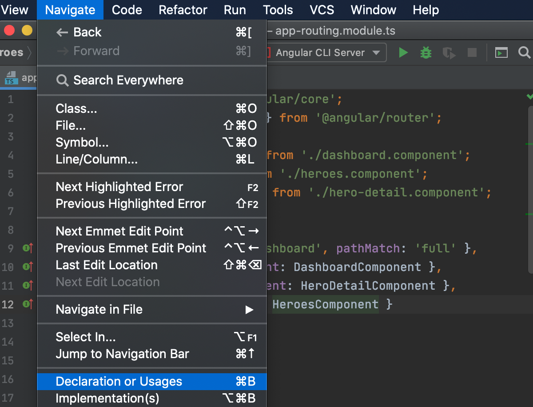Open the Run dashboard tool window icon

pos(501,52)
